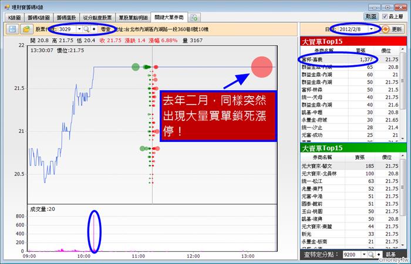This screenshot has height=264, width=411.
Task: Search broker branch with bottom magnifier icon
Action: coord(371,254)
